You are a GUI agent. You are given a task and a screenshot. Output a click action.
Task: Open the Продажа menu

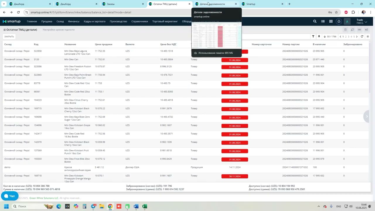pos(47,21)
